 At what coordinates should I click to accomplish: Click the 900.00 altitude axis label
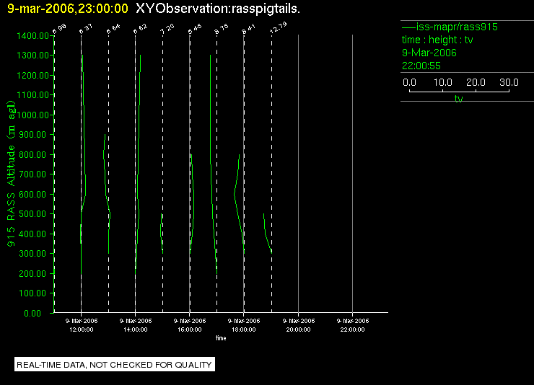click(x=32, y=135)
